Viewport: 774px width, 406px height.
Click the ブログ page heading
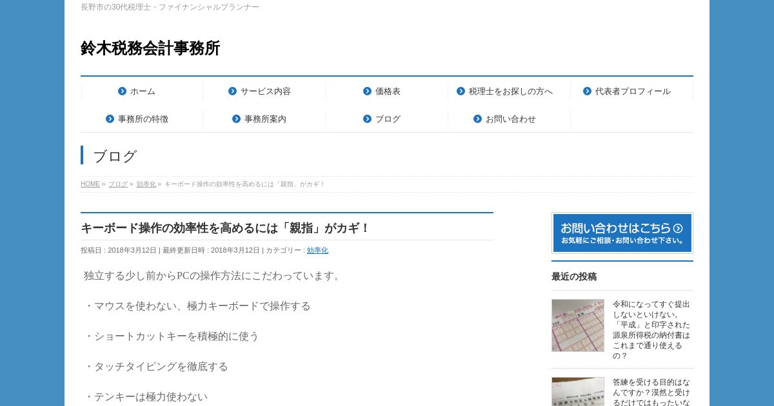point(115,156)
